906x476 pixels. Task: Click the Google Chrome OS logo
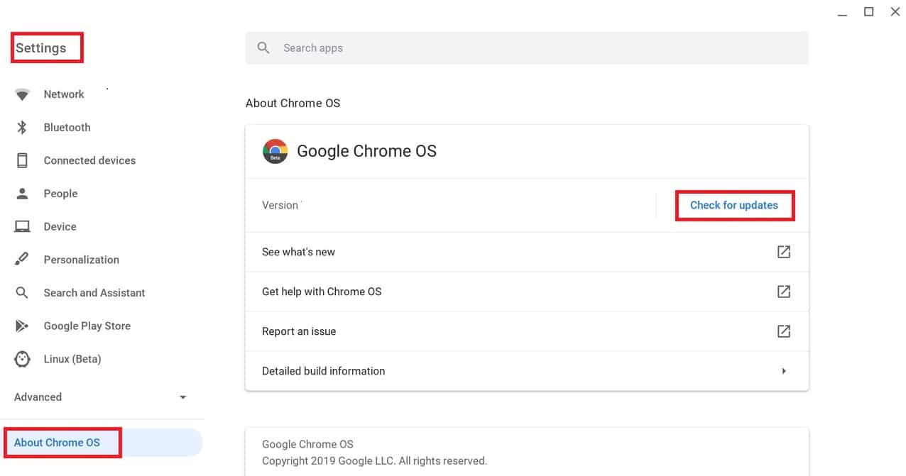275,150
